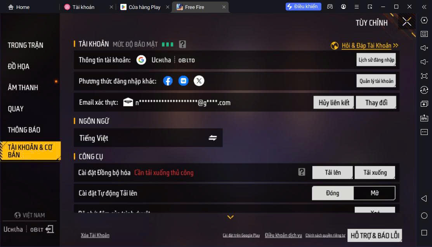Screen dimensions: 432x247
Task: Collapse the emulator sidebar double chevron
Action: click(x=424, y=7)
